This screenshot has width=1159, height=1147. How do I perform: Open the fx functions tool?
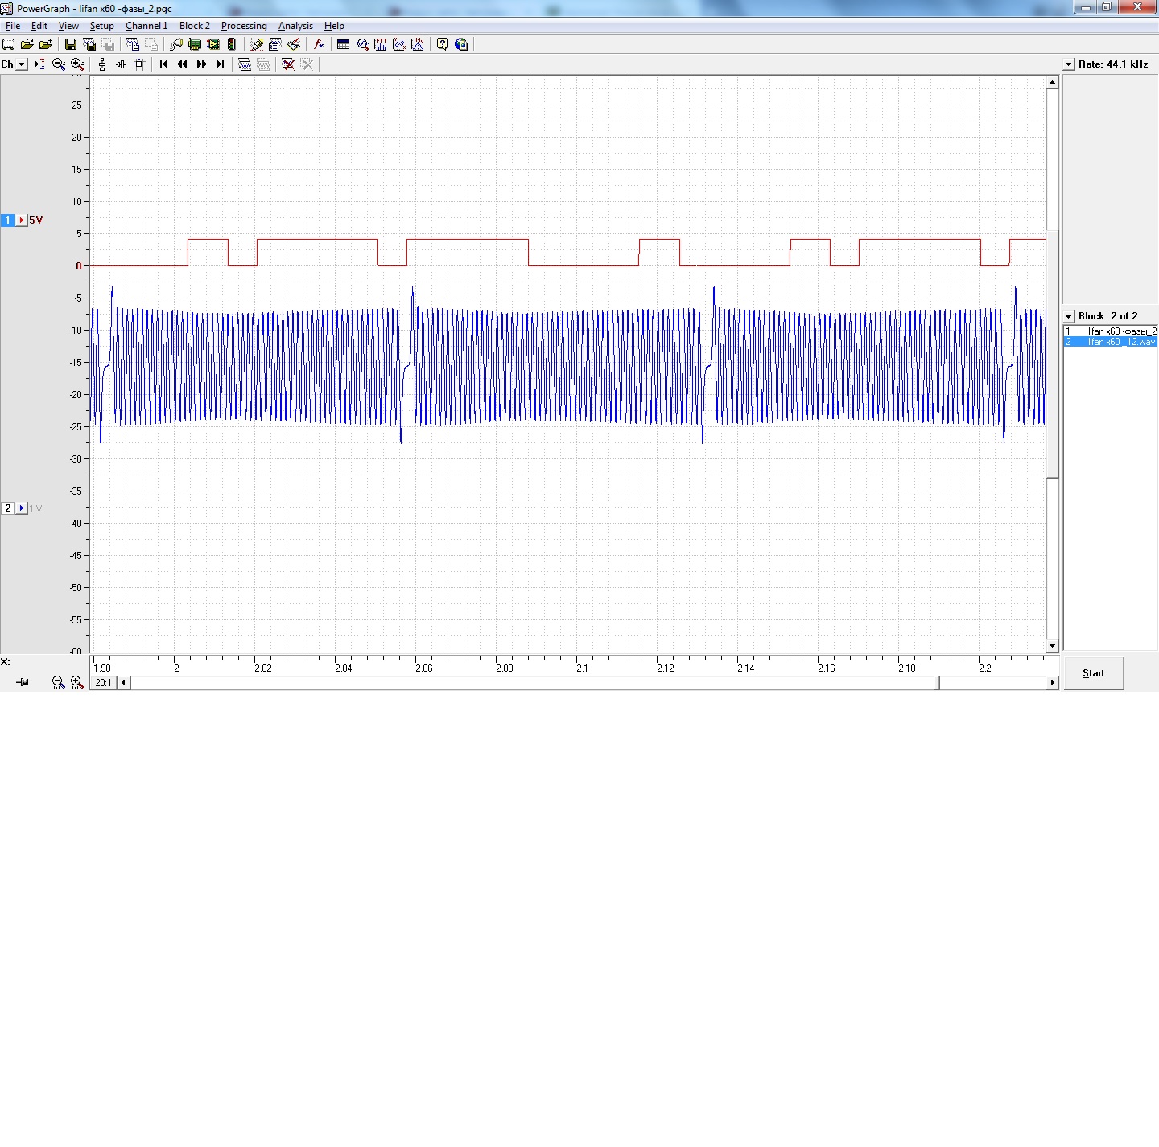319,45
